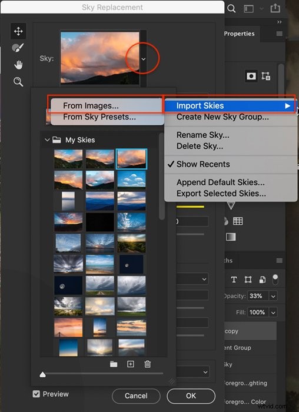
Task: Choose Delete Sky... menu entry
Action: 200,146
